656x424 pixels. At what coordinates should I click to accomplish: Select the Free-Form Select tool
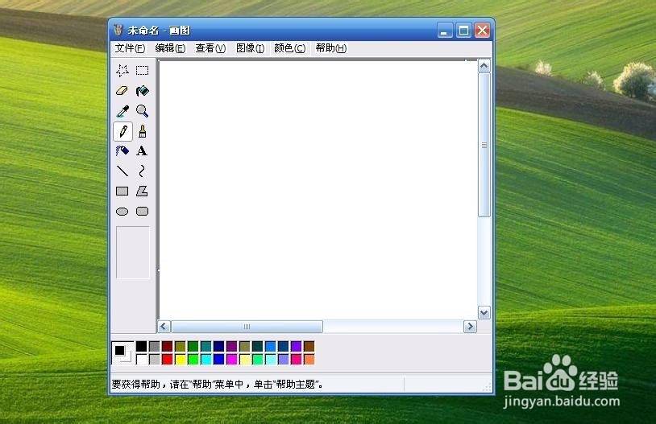pos(122,71)
